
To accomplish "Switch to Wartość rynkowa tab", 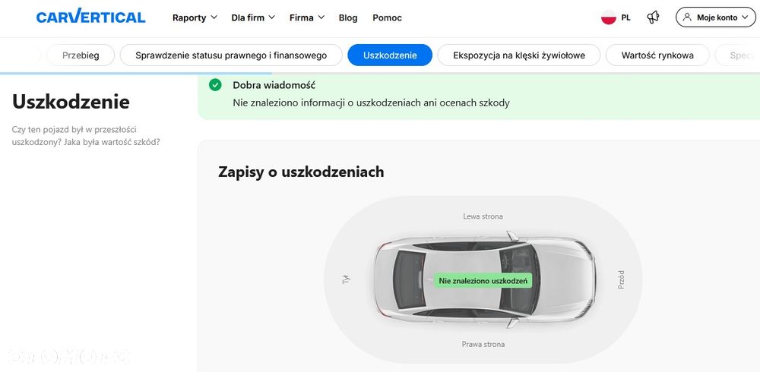I will click(x=657, y=55).
